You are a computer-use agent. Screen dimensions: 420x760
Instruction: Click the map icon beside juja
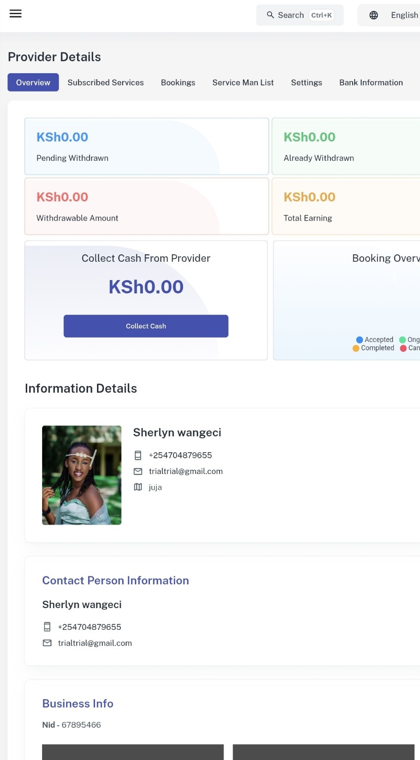(138, 487)
